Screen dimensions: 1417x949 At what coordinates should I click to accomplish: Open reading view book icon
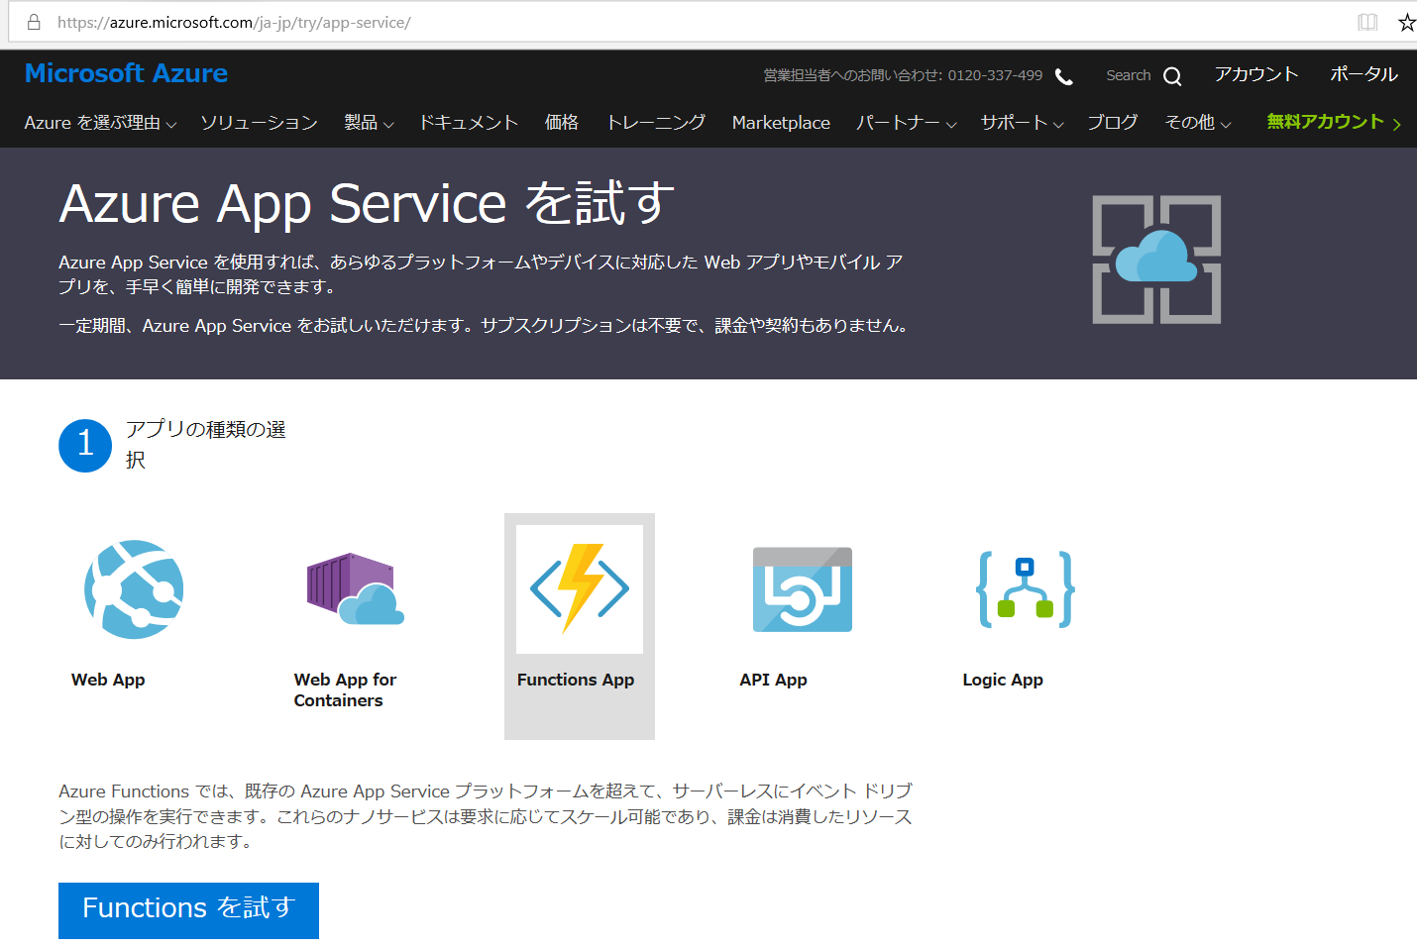(1367, 22)
